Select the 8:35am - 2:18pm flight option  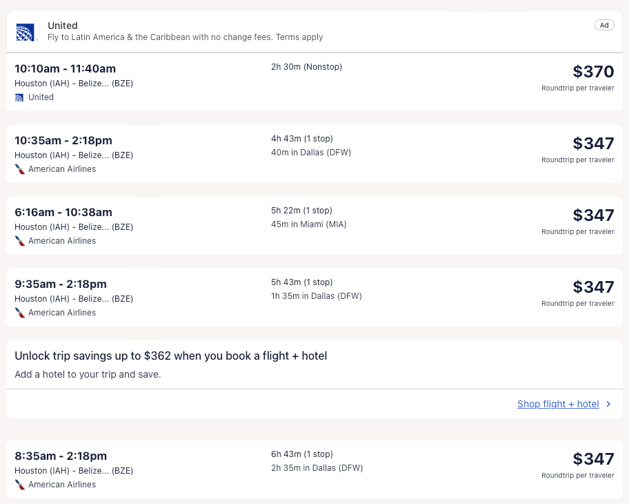coord(61,456)
